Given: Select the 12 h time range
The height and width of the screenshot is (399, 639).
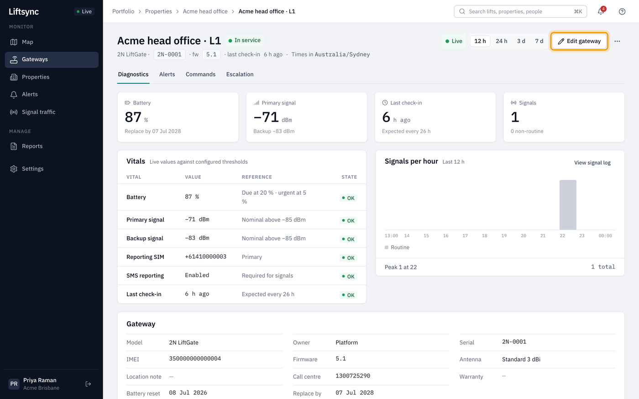Looking at the screenshot, I should (x=480, y=41).
